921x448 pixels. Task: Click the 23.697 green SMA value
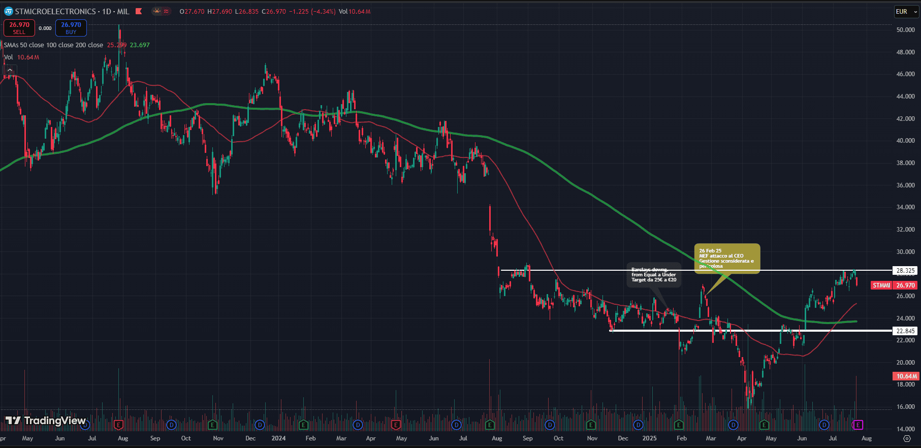click(140, 45)
